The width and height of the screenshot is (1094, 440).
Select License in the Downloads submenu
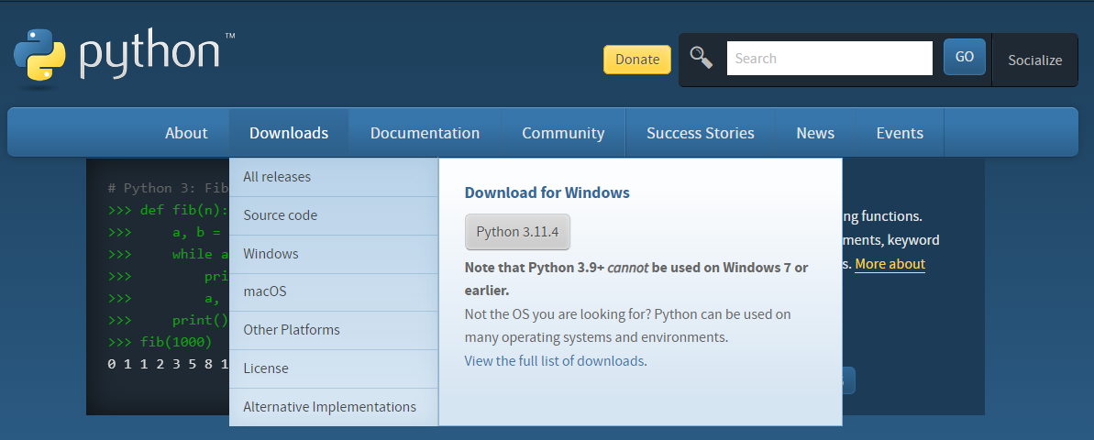tap(334, 368)
